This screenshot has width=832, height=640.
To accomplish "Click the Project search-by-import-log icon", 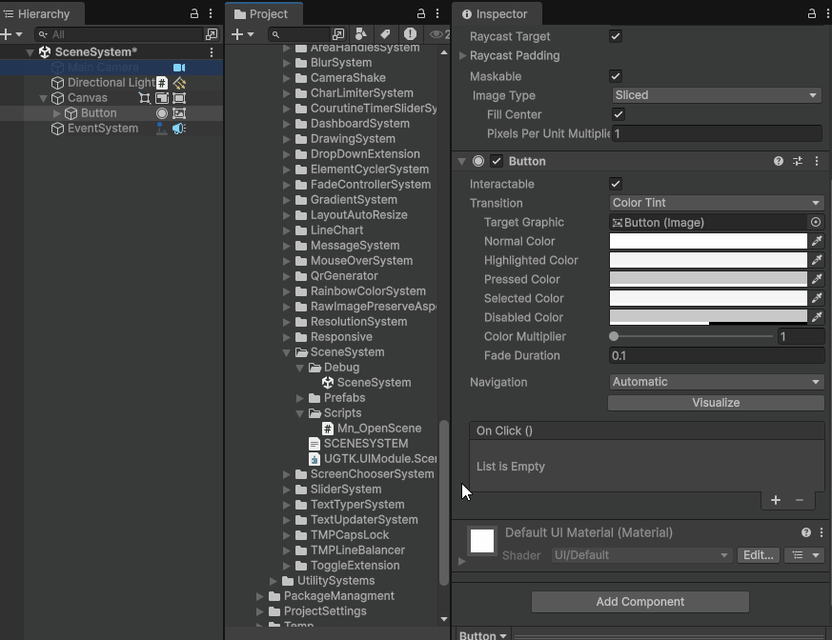I will [x=410, y=34].
